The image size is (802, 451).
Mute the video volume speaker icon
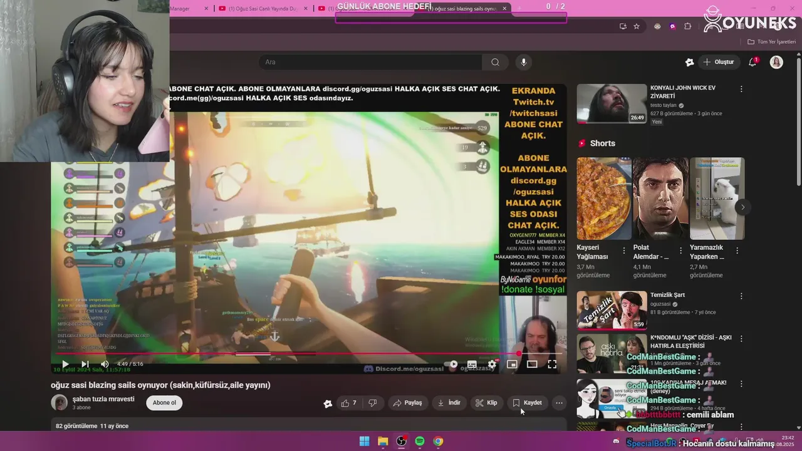point(105,364)
